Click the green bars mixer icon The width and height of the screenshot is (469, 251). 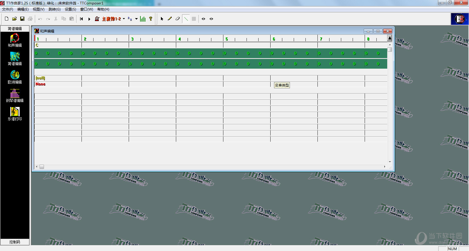click(x=143, y=19)
